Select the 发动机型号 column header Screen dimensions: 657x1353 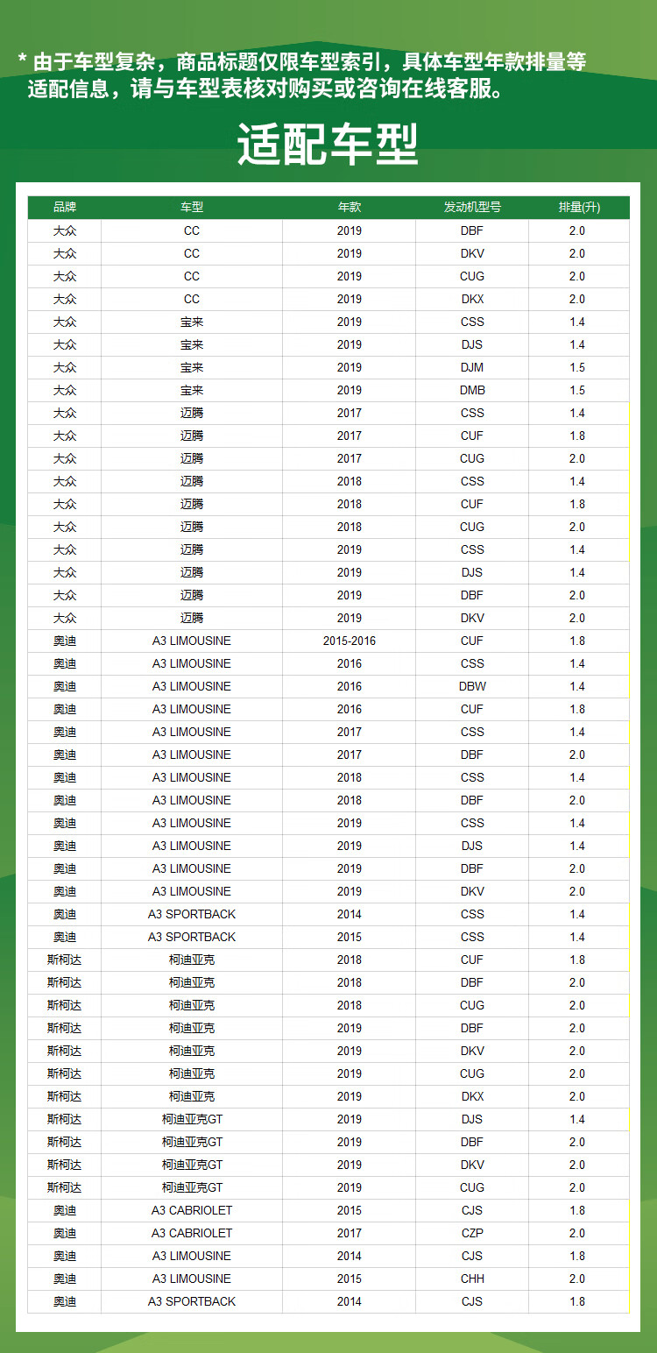point(472,208)
